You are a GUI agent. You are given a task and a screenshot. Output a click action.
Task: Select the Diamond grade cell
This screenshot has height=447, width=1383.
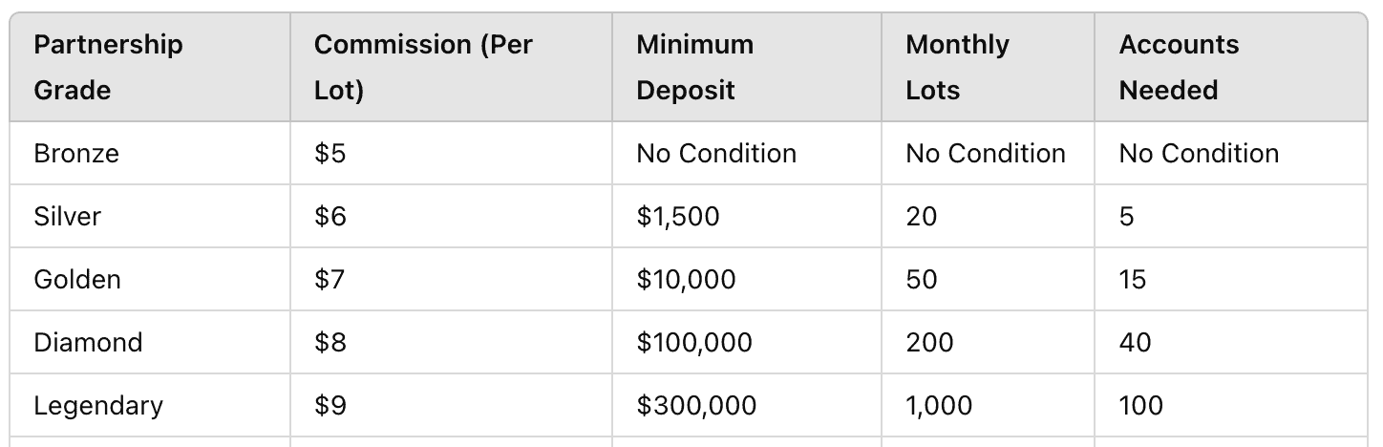coord(88,342)
